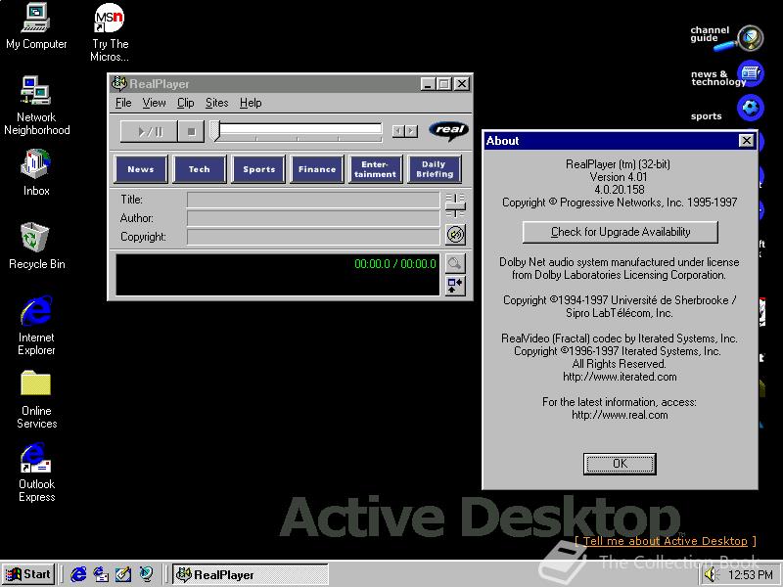783x587 pixels.
Task: Select the Network Neighborhood desktop icon
Action: point(36,106)
